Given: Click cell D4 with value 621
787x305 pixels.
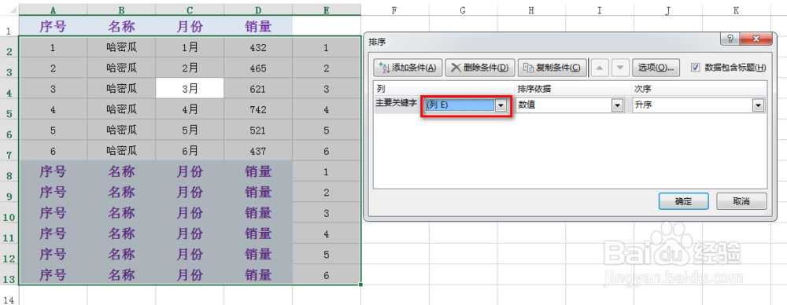Looking at the screenshot, I should tap(257, 89).
